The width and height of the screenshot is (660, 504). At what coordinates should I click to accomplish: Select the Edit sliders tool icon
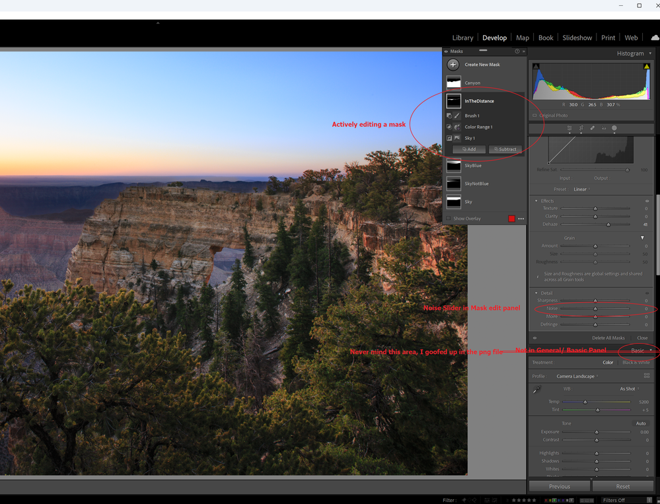[x=569, y=128]
